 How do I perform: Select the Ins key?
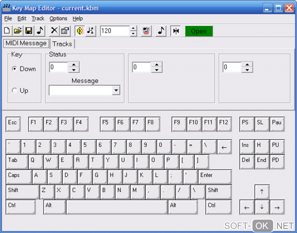pos(247,147)
